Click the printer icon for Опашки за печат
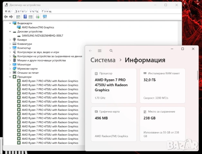202x154 pixels. point(14,73)
